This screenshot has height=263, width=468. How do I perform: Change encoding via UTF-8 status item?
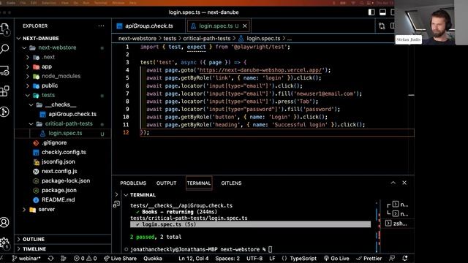(254, 259)
